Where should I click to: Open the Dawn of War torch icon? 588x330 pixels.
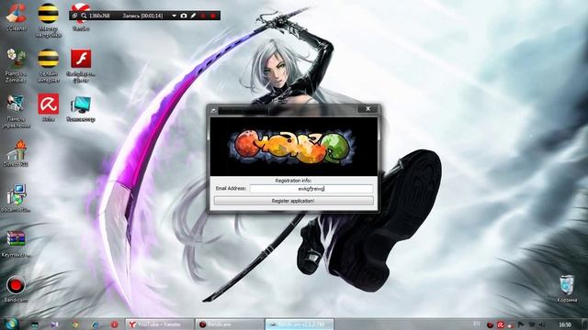(x=16, y=153)
